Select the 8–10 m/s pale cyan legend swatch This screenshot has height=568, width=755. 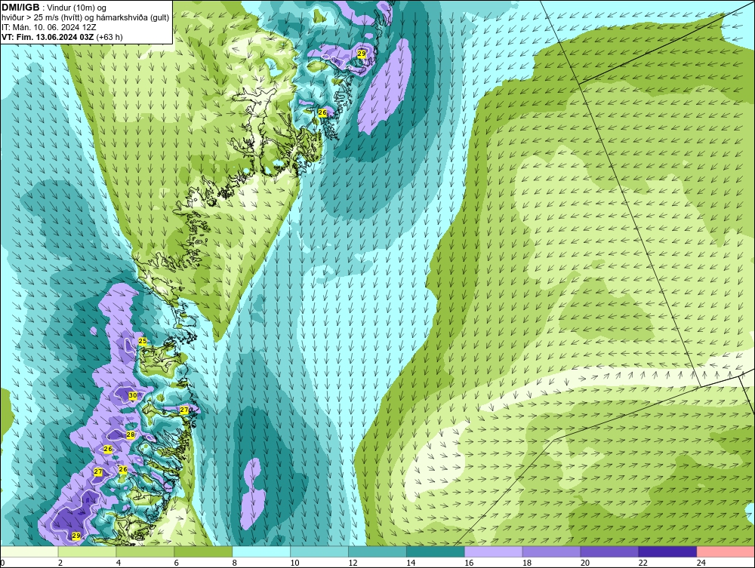[x=261, y=551]
